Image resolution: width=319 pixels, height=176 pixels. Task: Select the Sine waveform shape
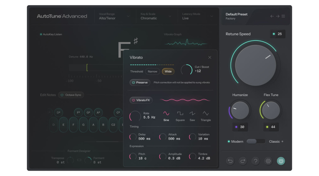coord(166,116)
